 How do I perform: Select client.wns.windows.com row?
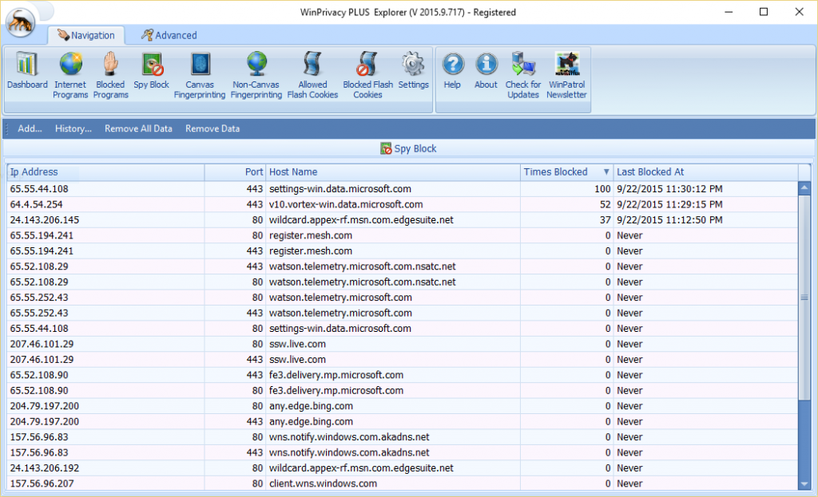coord(403,484)
